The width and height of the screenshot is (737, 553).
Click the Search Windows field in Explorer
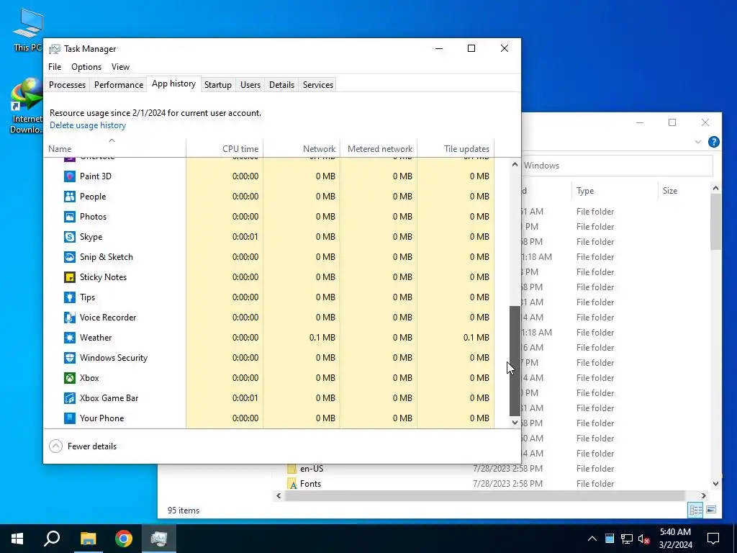pyautogui.click(x=618, y=166)
